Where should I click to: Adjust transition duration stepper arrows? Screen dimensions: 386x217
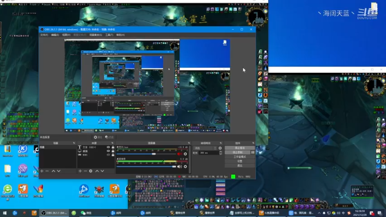tap(221, 153)
